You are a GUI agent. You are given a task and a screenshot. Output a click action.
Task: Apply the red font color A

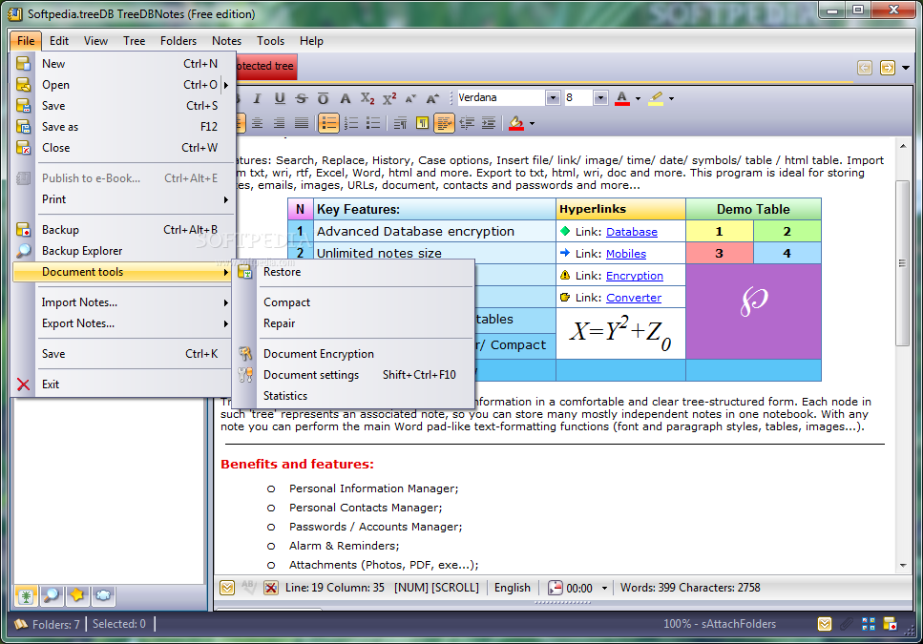621,98
